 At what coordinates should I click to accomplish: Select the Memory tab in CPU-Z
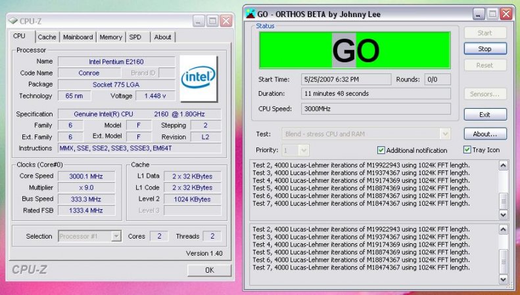(x=110, y=37)
